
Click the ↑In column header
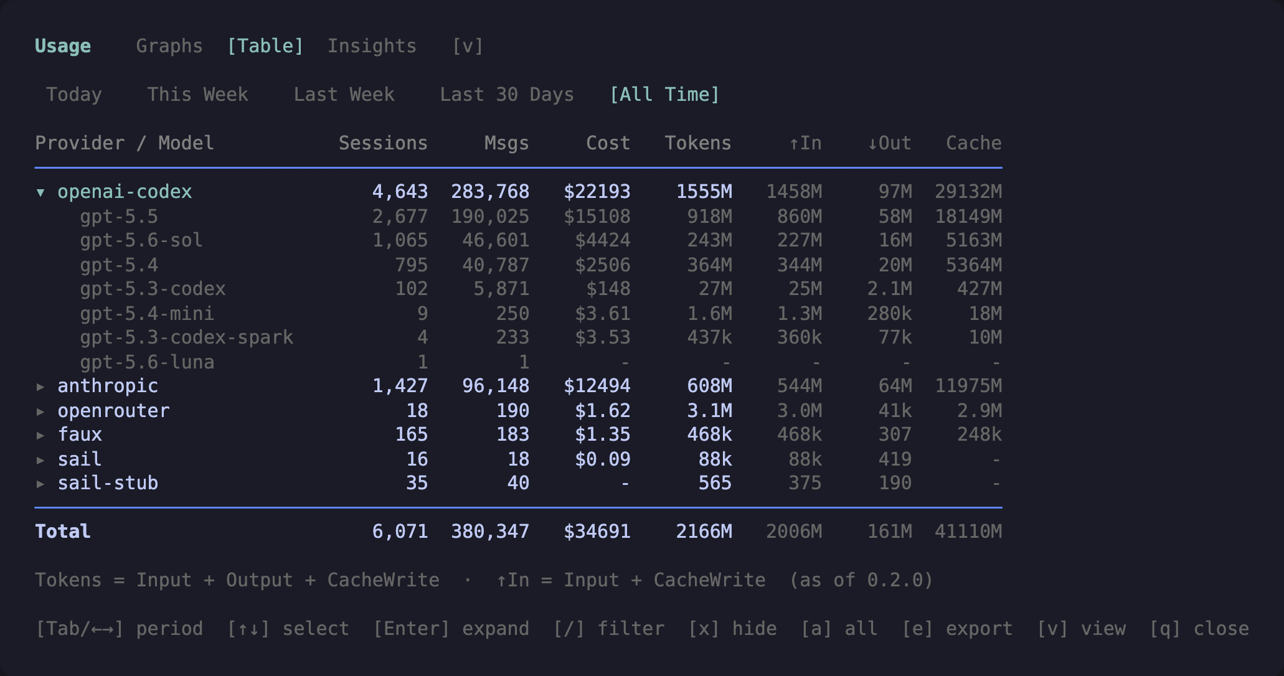point(805,143)
